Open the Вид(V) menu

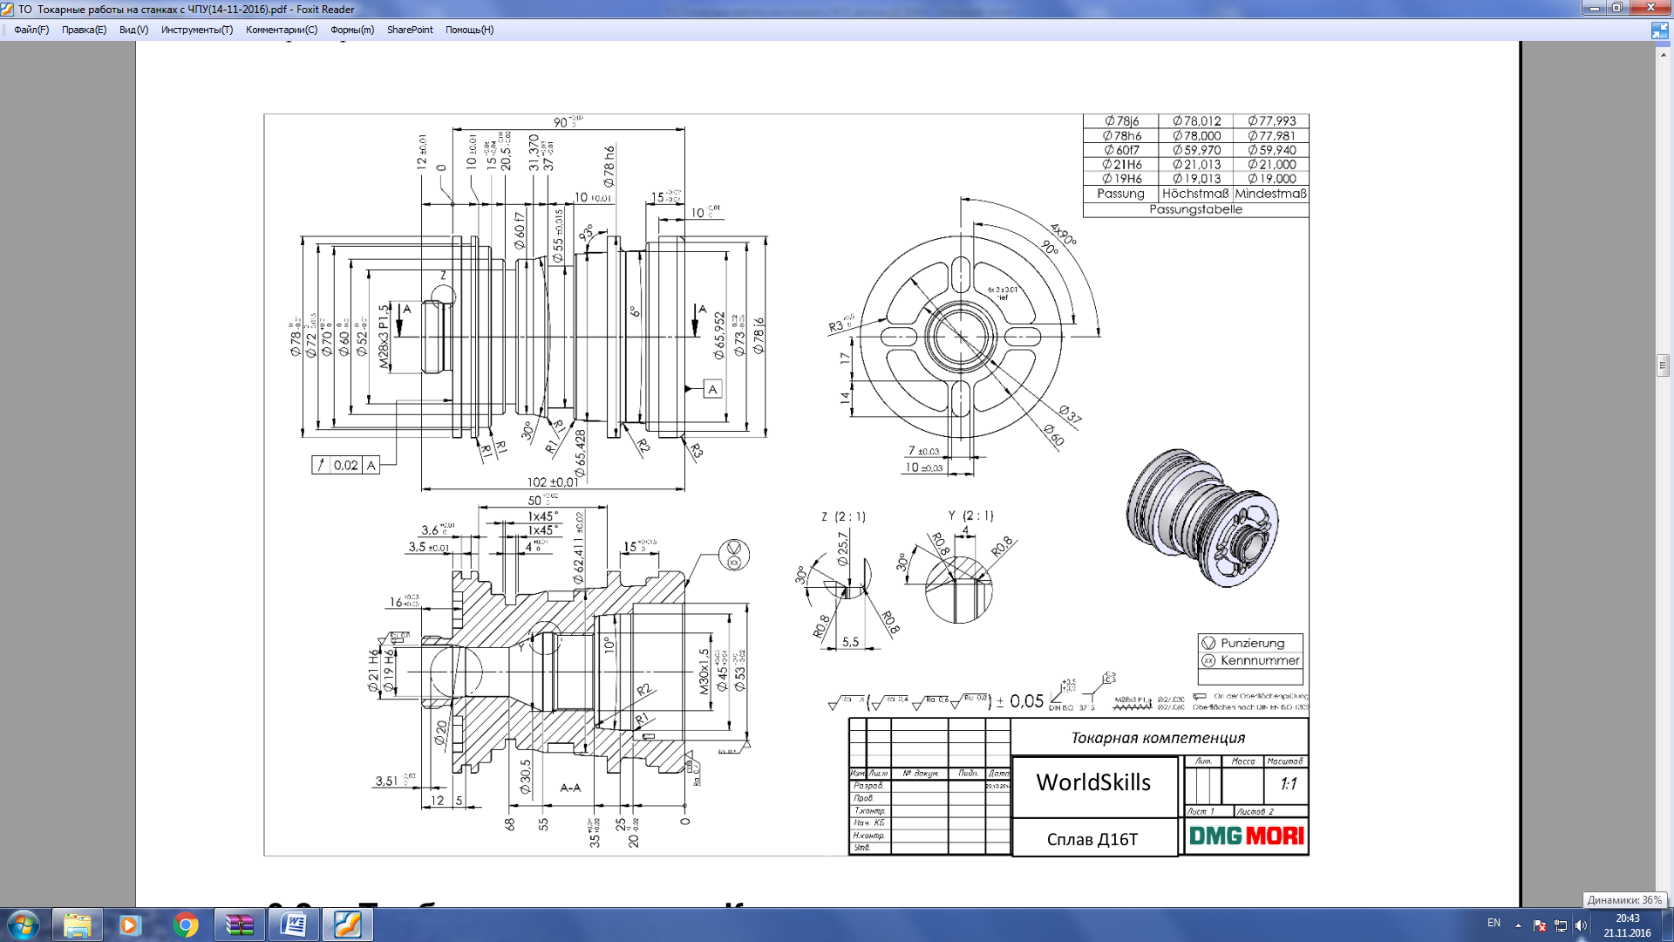point(133,30)
